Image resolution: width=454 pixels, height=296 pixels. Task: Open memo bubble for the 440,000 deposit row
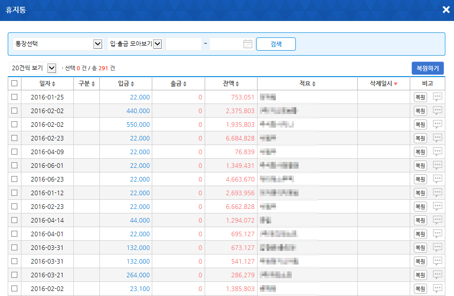pyautogui.click(x=437, y=110)
